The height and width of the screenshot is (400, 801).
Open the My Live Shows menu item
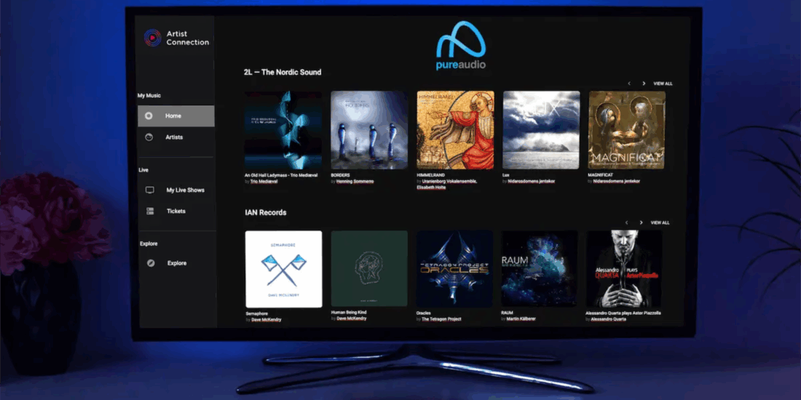click(185, 190)
